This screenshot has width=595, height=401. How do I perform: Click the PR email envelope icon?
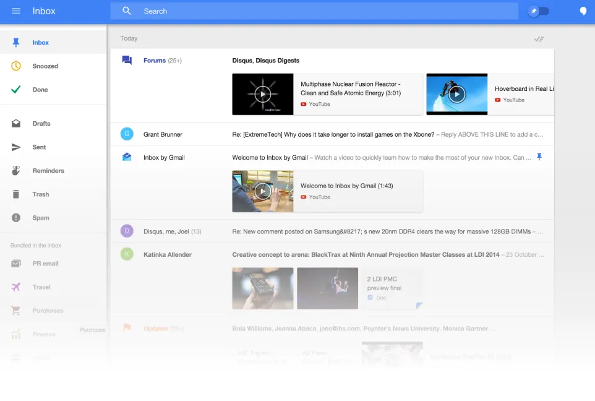16,264
